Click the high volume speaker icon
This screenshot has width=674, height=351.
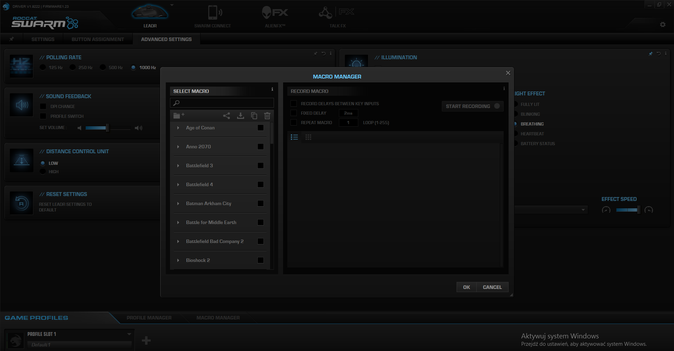coord(139,128)
